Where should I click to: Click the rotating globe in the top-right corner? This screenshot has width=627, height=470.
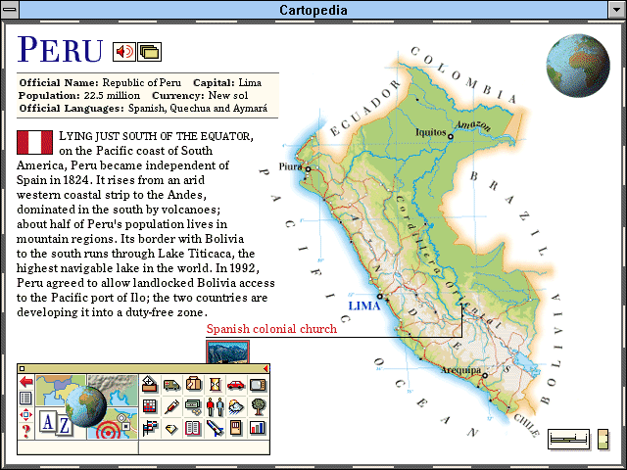pyautogui.click(x=578, y=66)
